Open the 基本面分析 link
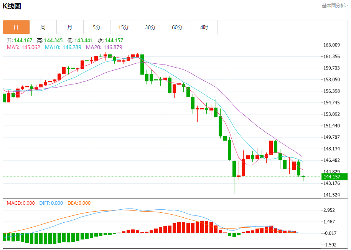The image size is (351, 250). pyautogui.click(x=335, y=6)
